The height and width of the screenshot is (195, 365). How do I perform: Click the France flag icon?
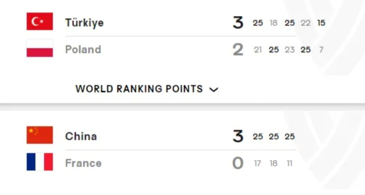tap(40, 162)
